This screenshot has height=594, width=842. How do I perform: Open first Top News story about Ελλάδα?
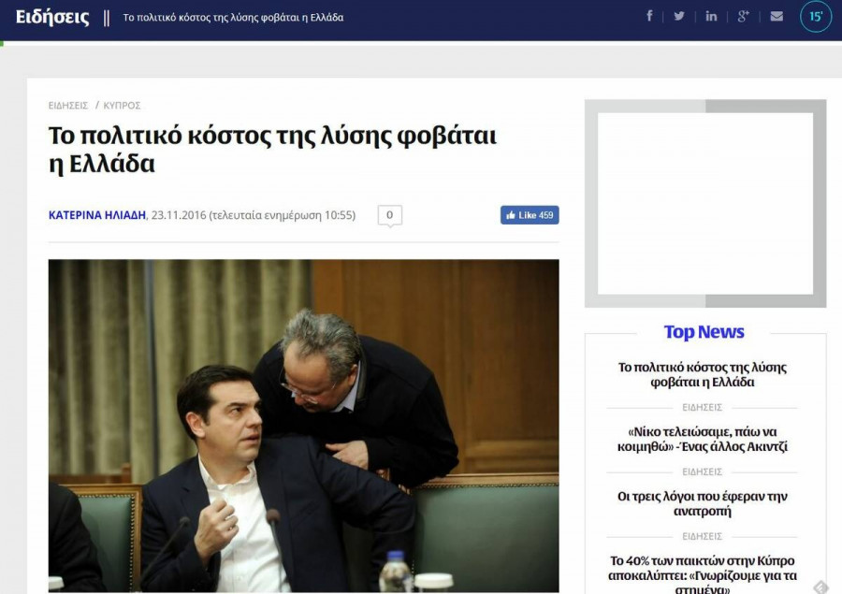703,374
